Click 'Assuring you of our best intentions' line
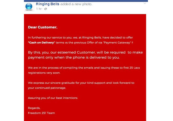The width and height of the screenshot is (173, 121). [53, 98]
